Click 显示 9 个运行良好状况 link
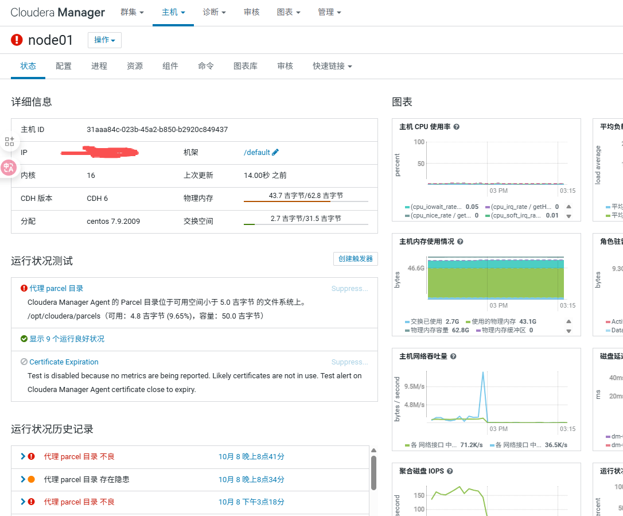Image resolution: width=623 pixels, height=516 pixels. tap(67, 339)
